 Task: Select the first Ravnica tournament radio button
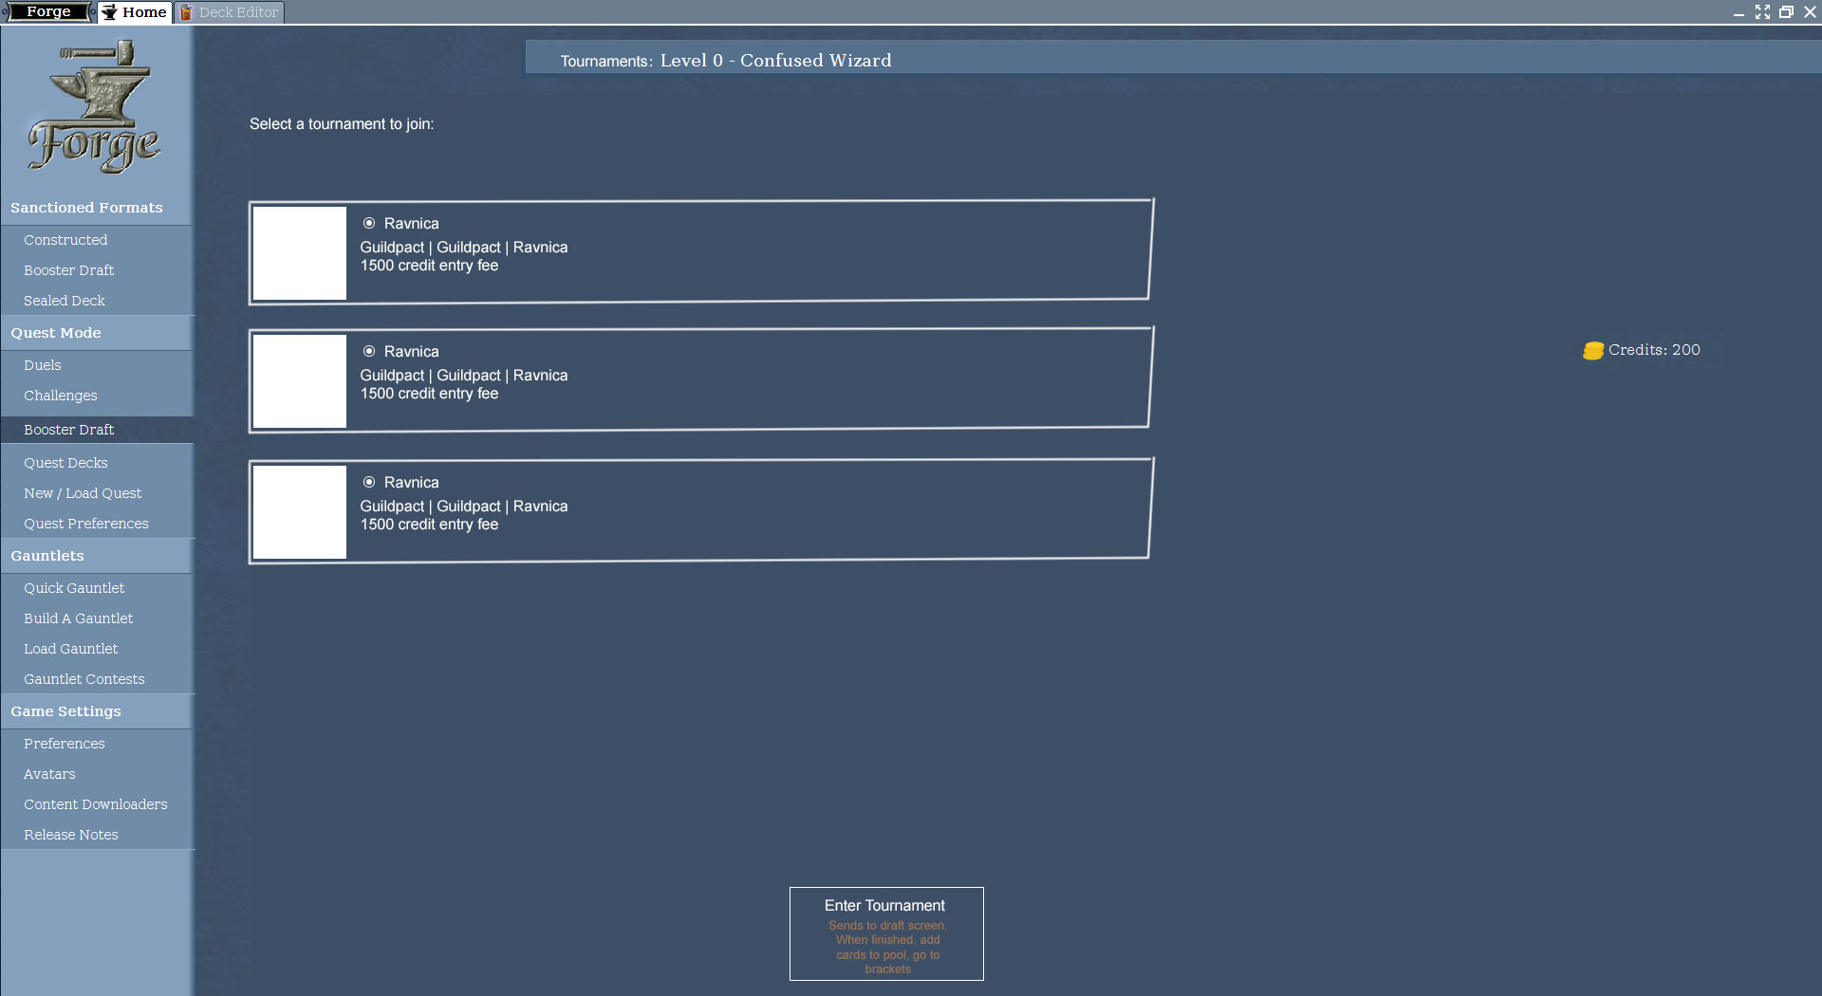coord(369,224)
